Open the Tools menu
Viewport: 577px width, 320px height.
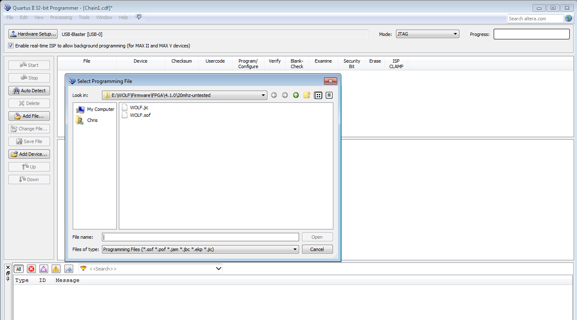pos(84,17)
